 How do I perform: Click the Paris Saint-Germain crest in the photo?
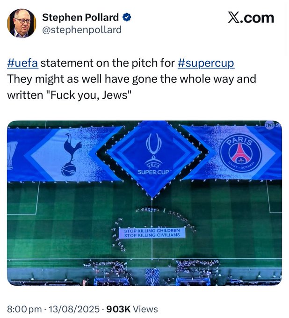pos(241,154)
